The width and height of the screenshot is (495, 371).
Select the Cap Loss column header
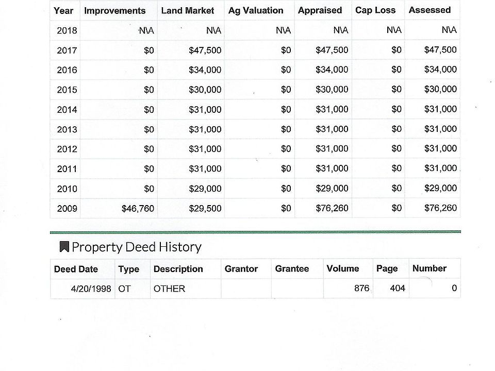[x=375, y=10]
